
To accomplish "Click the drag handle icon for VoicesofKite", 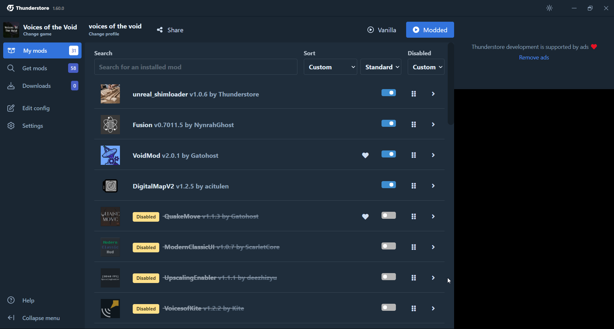I will pos(414,309).
